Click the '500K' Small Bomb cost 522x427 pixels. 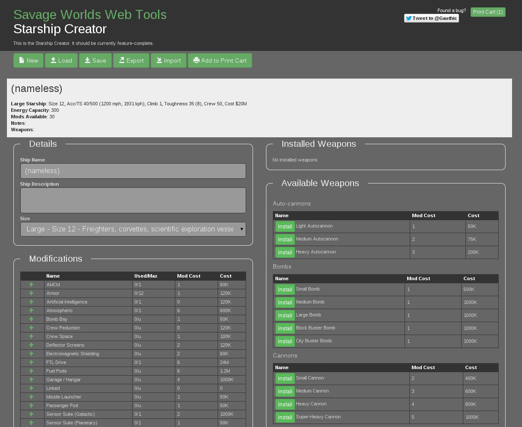coord(480,289)
